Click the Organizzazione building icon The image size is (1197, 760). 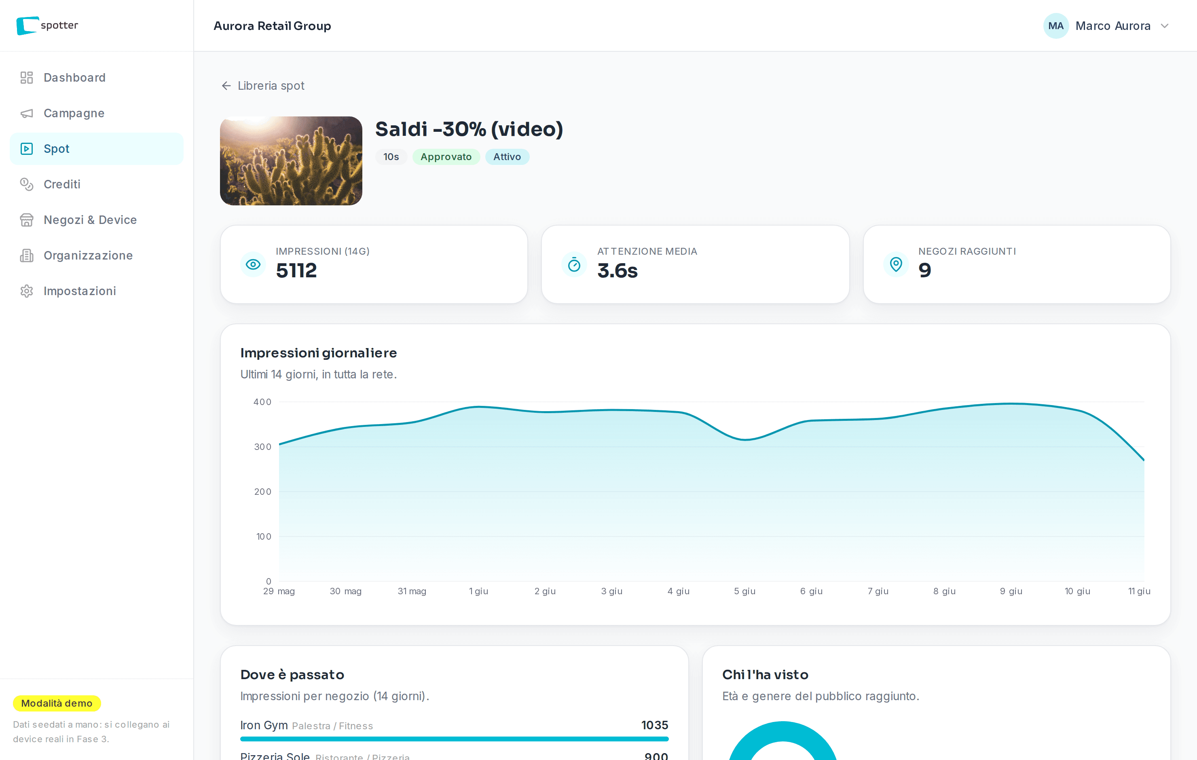point(26,255)
